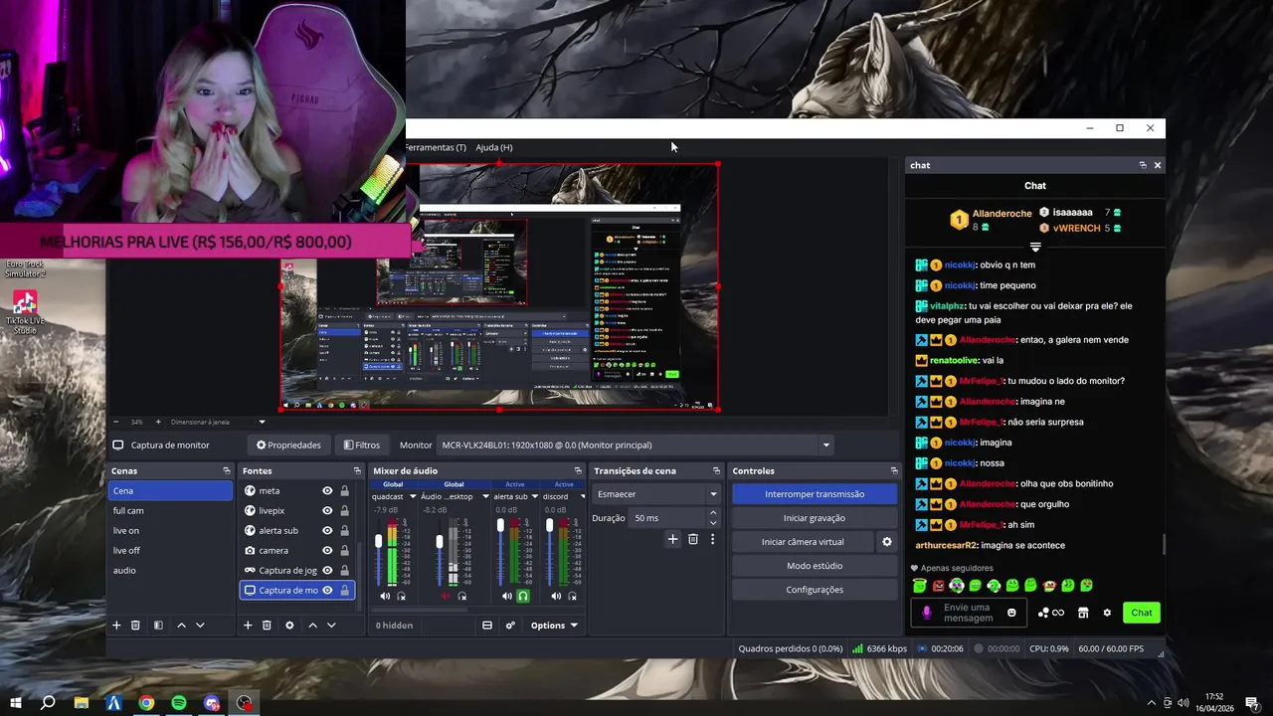The image size is (1273, 716).
Task: Click monitoring headphone icon on quadcast channel
Action: pos(402,597)
